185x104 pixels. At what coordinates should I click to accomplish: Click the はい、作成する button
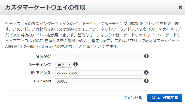(165, 98)
